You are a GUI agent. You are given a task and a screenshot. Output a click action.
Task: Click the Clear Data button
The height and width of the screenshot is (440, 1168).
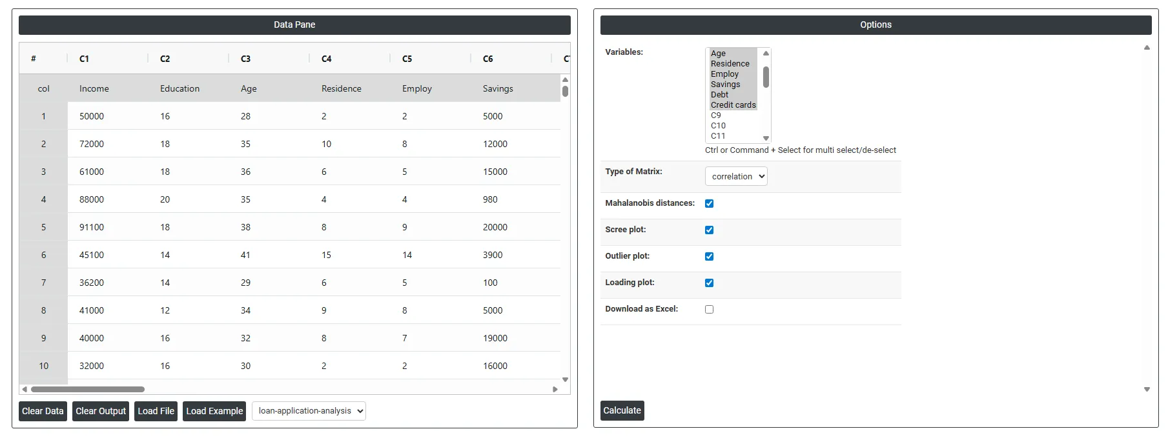pyautogui.click(x=43, y=411)
